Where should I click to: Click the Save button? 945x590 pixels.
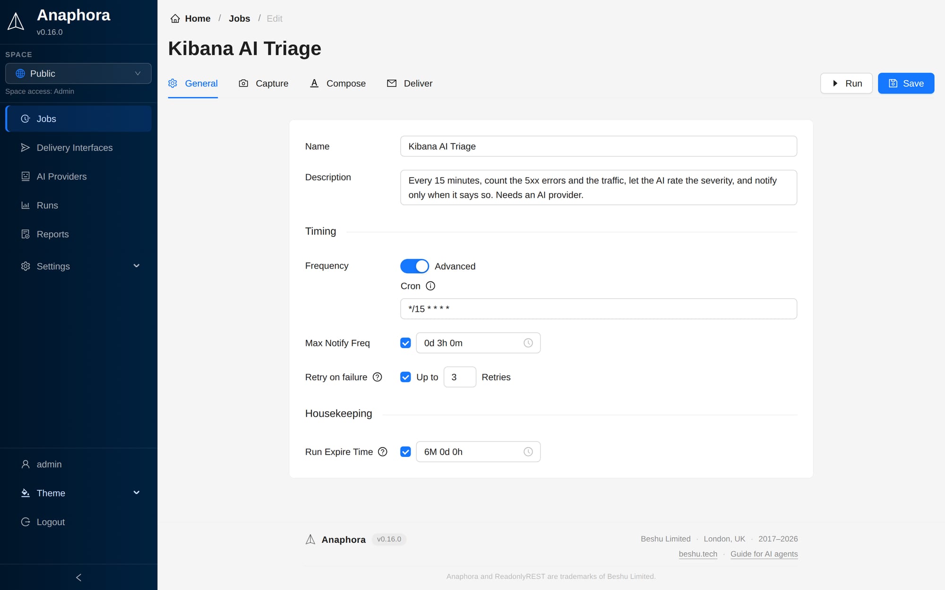(x=906, y=84)
